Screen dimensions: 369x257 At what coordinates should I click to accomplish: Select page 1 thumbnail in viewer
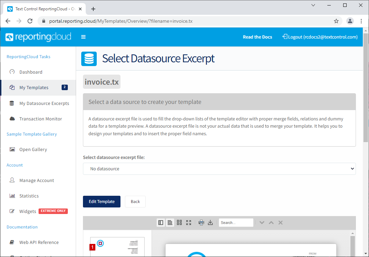tap(117, 247)
